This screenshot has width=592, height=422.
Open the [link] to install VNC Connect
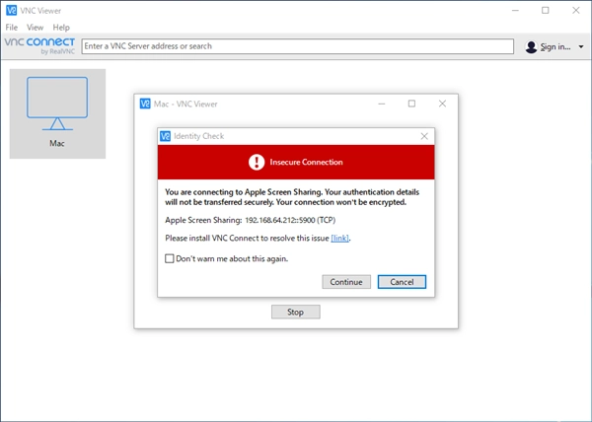coord(339,238)
